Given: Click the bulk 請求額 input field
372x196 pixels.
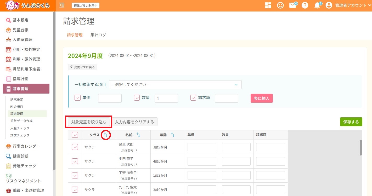Looking at the screenshot, I should 227,98.
